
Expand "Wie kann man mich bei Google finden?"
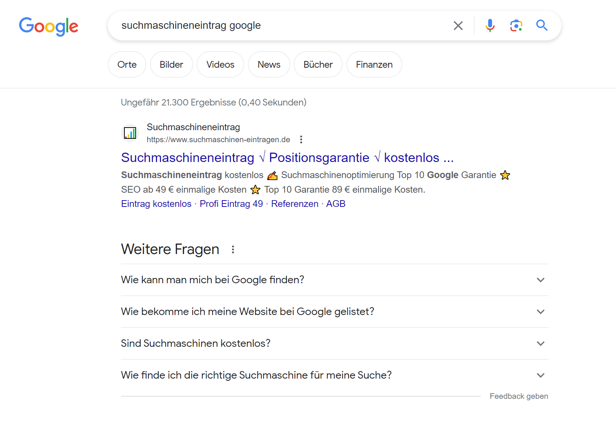tap(540, 280)
